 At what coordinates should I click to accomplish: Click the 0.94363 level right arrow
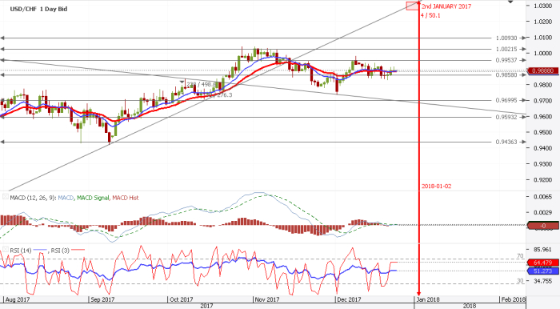point(523,142)
